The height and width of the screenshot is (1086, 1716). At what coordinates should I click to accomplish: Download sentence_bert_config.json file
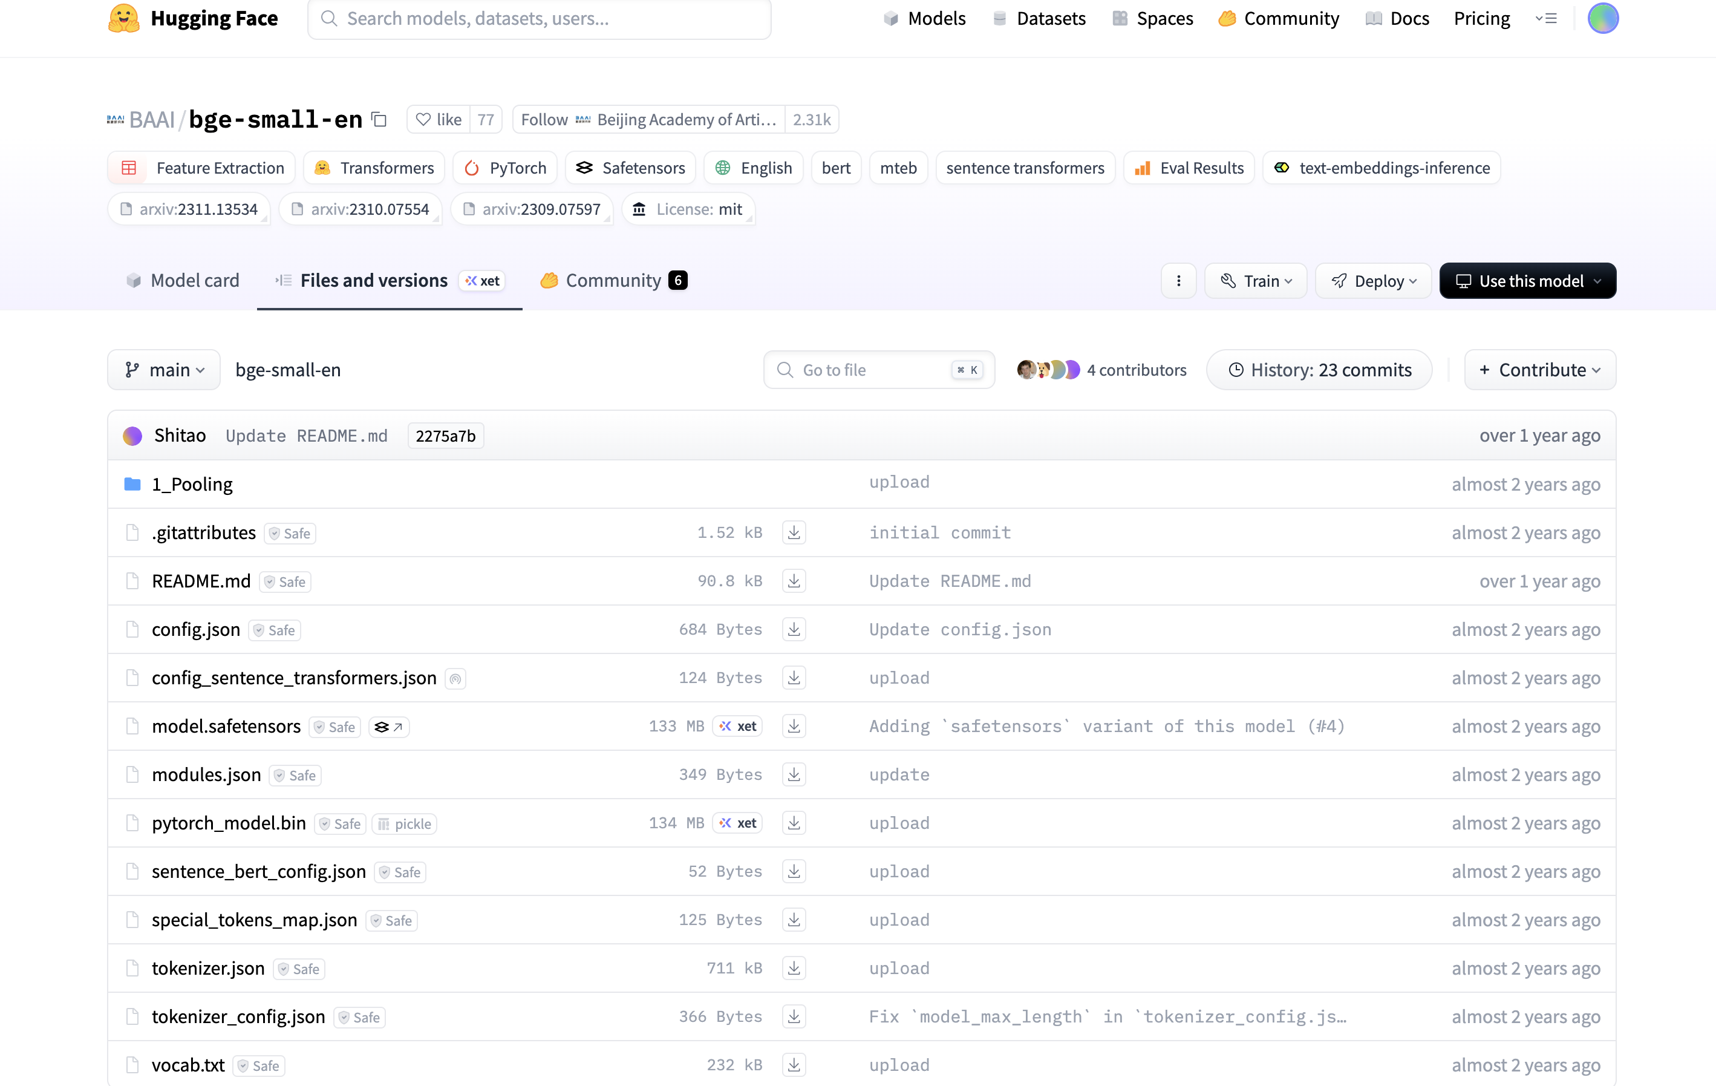pyautogui.click(x=794, y=871)
